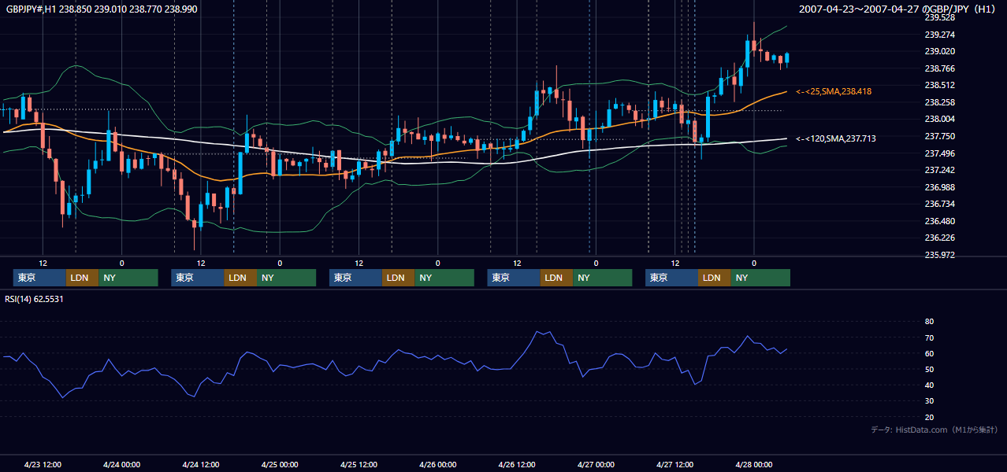Click price axis value 236.226
Viewport: 1007px width, 472px height.
940,238
